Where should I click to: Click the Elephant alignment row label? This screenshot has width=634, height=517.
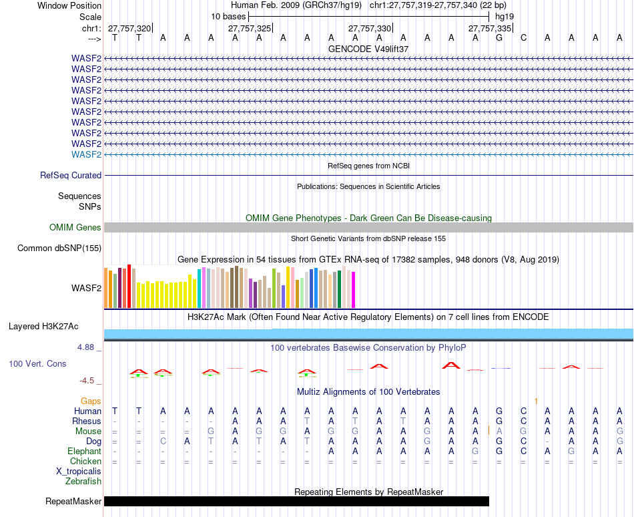[84, 452]
